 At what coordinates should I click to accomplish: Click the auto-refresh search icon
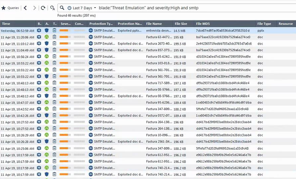pyautogui.click(x=52, y=8)
